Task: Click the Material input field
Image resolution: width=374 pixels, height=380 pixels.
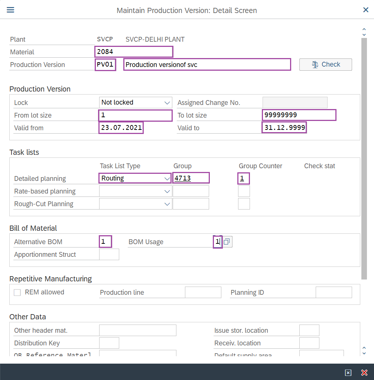Action: point(134,52)
